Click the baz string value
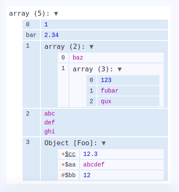Viewport: 179px width, 192px height. tap(78, 58)
